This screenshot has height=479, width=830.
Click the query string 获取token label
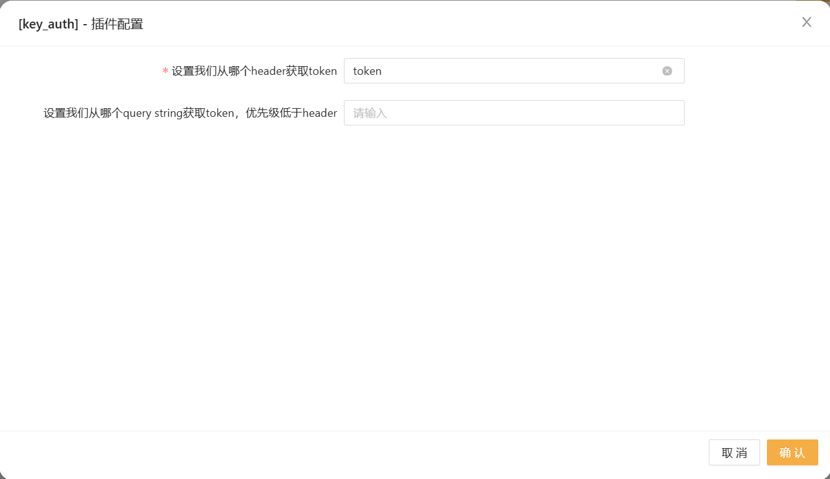190,113
